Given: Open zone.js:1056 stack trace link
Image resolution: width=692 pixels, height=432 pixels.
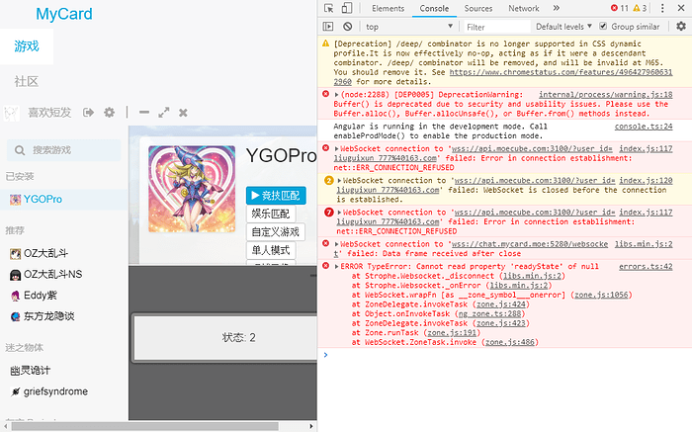Looking at the screenshot, I should (x=601, y=295).
